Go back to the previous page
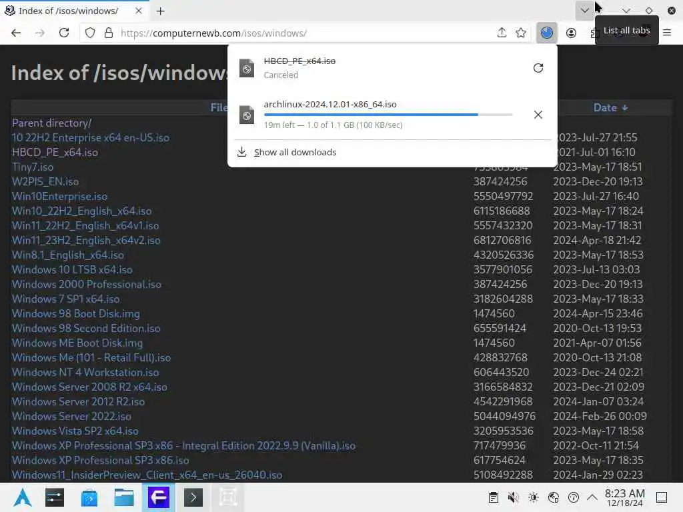Viewport: 683px width, 512px height. [16, 33]
